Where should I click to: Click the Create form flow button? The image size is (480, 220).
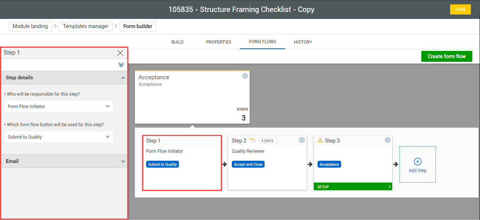coord(446,56)
